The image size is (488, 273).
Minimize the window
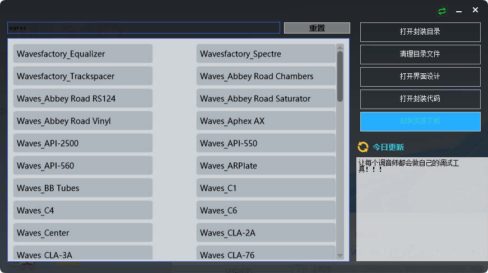pos(459,12)
